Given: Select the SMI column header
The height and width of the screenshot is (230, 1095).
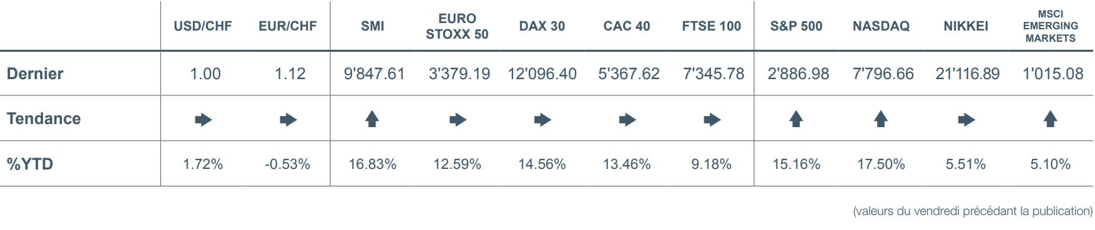Looking at the screenshot, I should pyautogui.click(x=373, y=26).
